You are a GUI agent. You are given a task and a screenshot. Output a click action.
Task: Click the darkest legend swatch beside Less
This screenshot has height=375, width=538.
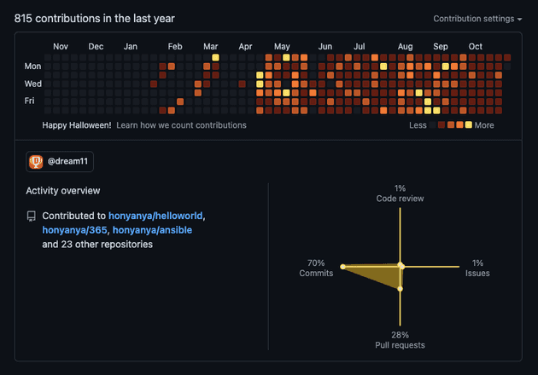click(433, 125)
